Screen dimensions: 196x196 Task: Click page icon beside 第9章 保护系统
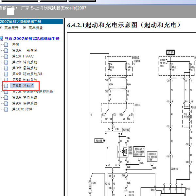[x=6, y=103]
